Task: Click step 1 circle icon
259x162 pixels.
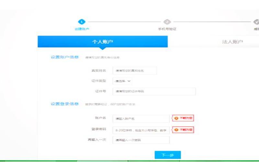Action: coord(82,22)
